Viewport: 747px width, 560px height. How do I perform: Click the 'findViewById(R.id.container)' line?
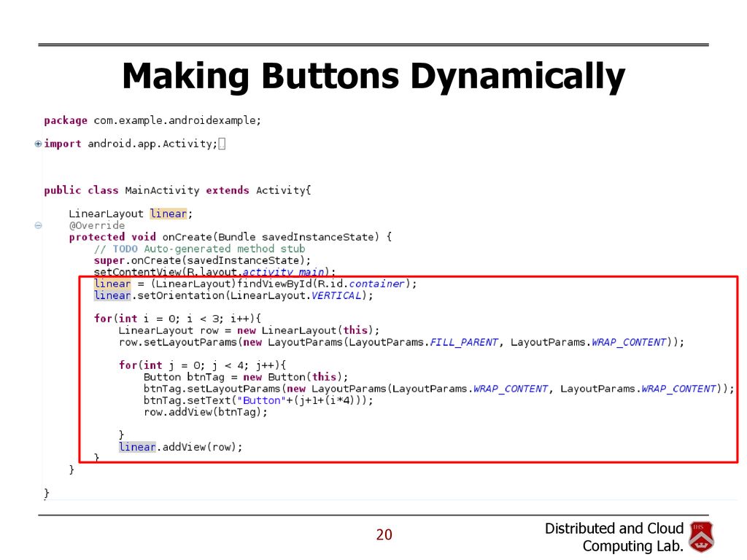pyautogui.click(x=255, y=284)
